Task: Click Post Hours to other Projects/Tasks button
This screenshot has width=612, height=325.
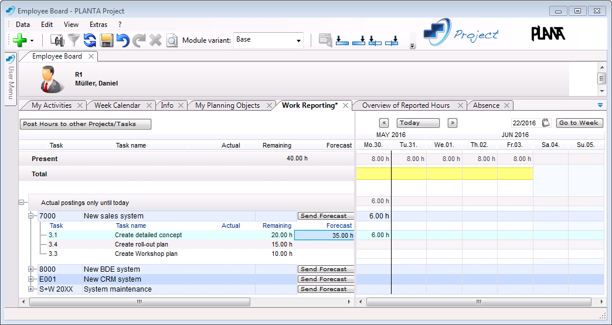Action: tap(86, 124)
